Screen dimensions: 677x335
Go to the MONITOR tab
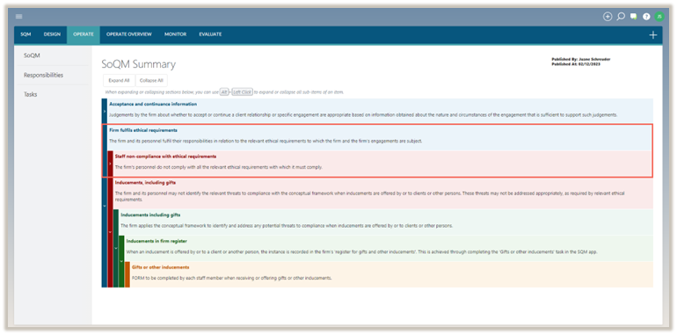[x=175, y=34]
